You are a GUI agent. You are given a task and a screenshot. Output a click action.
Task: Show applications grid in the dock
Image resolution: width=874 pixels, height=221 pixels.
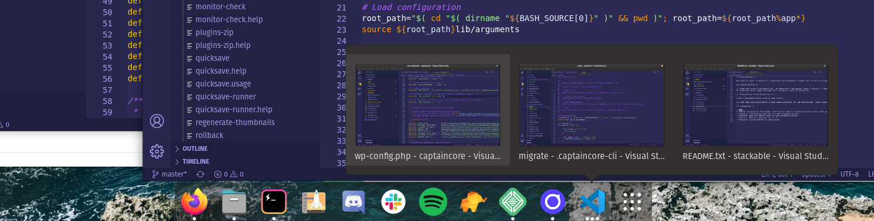pyautogui.click(x=632, y=202)
